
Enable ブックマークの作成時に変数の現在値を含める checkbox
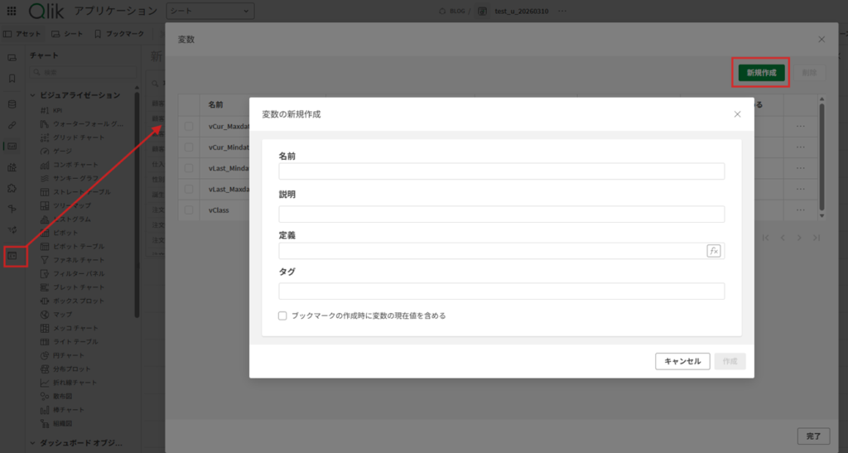[283, 316]
